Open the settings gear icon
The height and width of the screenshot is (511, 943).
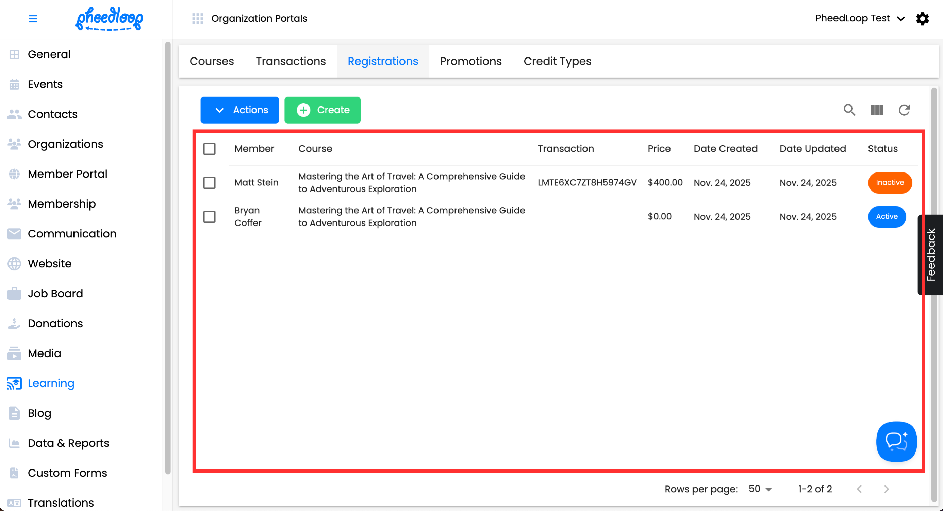pos(923,19)
